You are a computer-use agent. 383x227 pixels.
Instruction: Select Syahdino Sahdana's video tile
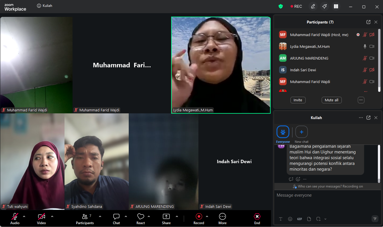tap(97, 162)
